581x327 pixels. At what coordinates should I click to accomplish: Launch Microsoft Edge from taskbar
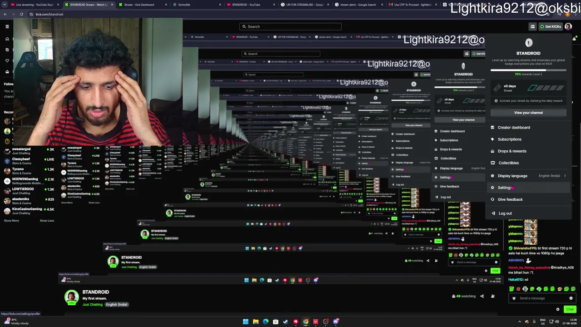tap(266, 322)
